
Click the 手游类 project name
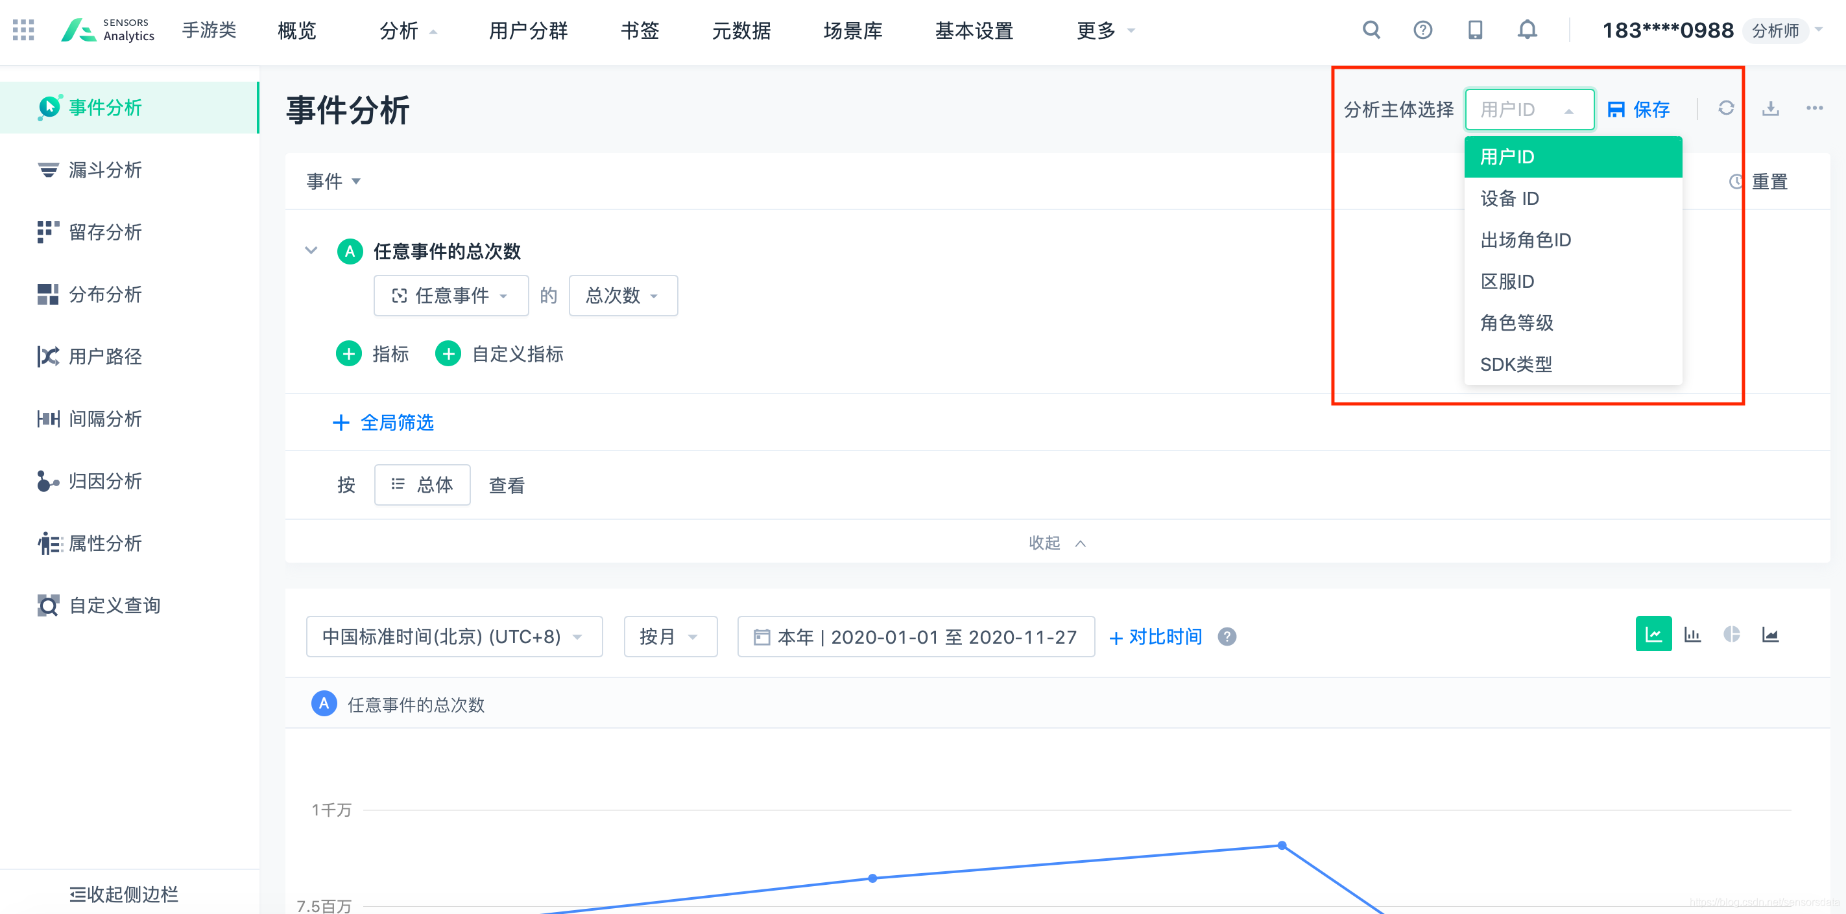210,30
